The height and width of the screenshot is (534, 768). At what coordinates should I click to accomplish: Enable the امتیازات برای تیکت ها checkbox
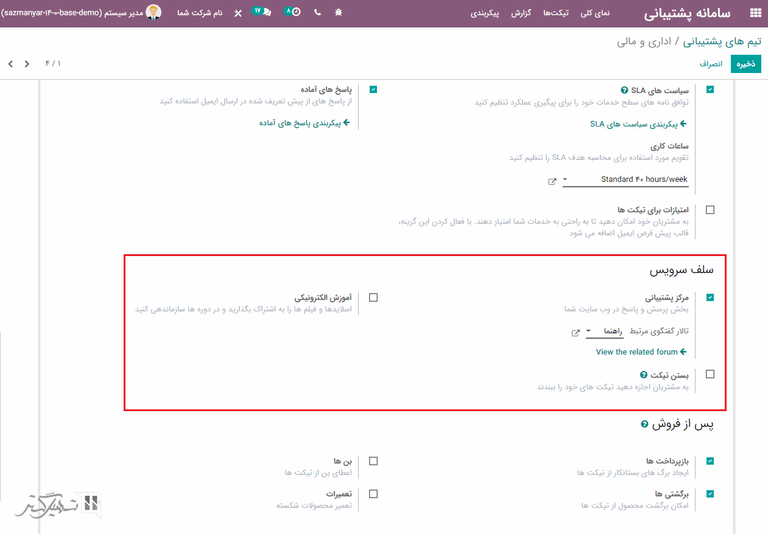[710, 210]
